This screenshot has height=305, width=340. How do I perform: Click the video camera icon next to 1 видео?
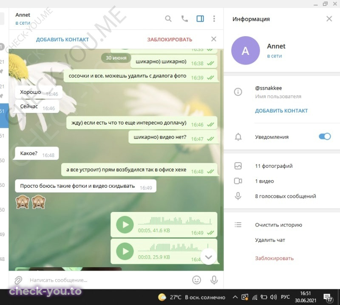click(238, 181)
